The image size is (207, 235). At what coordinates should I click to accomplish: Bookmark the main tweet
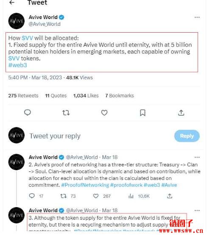[x=143, y=113]
